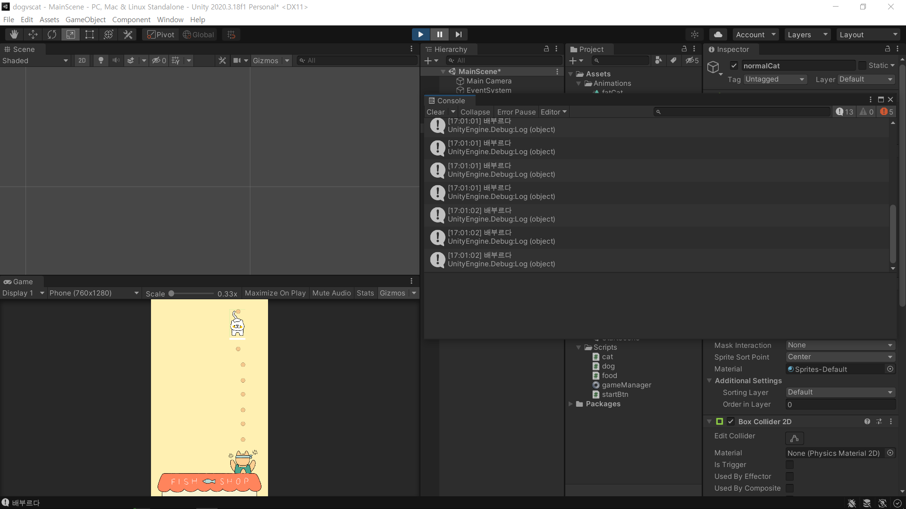
Task: Click the Order in Layer field
Action: pos(840,404)
